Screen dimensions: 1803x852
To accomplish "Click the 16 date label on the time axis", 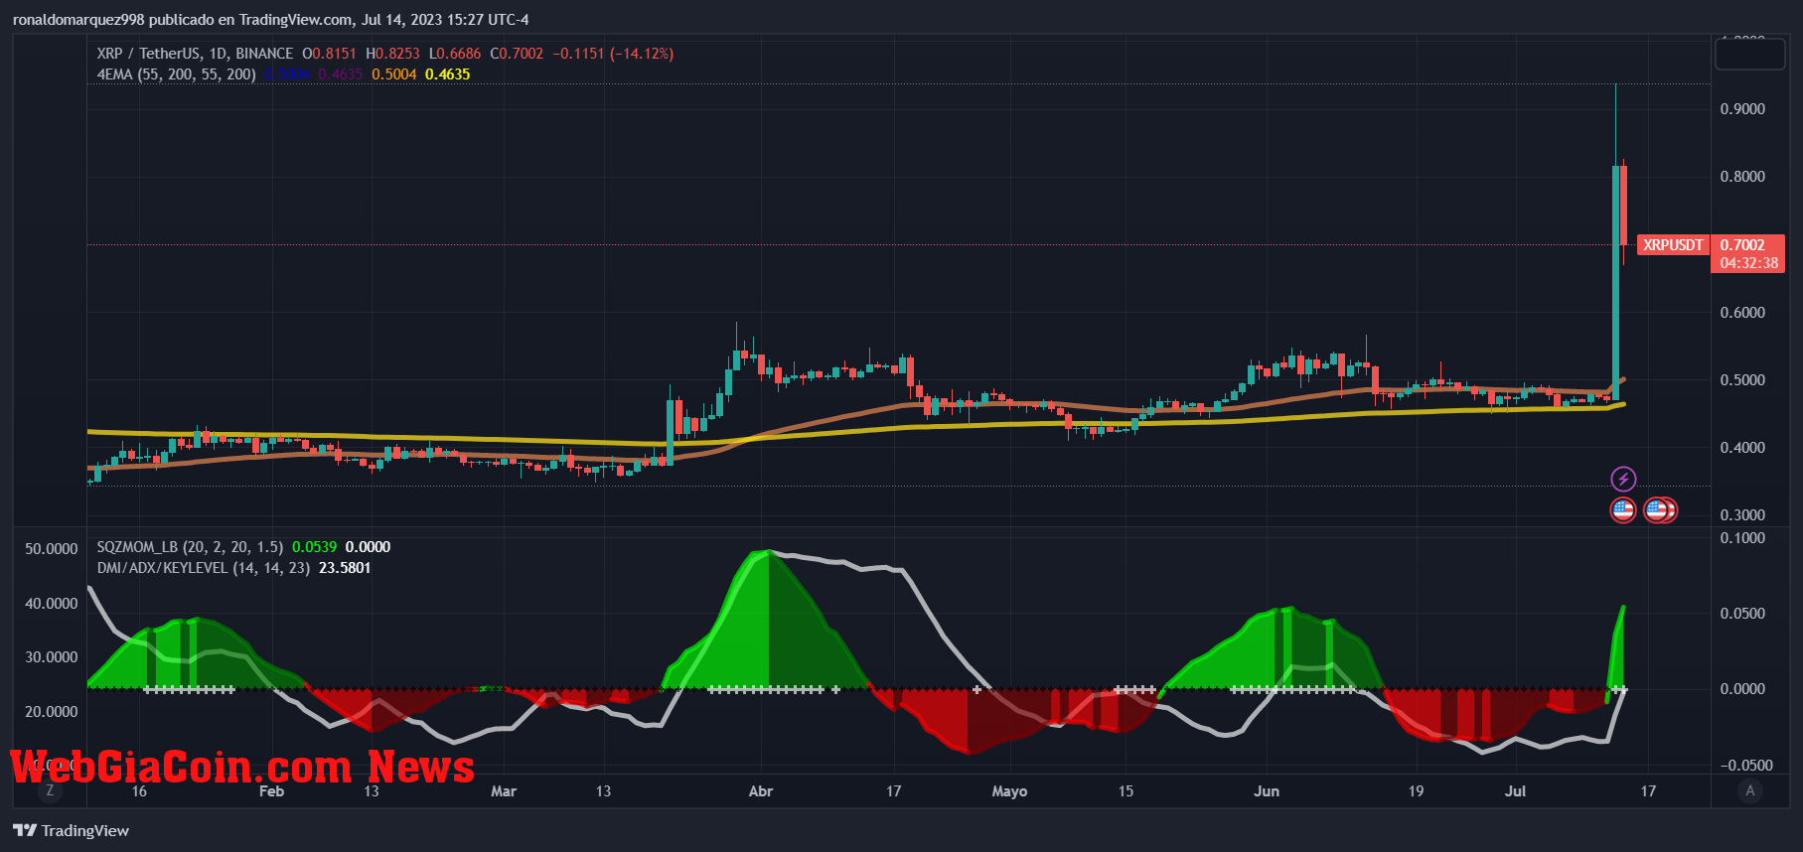I will [139, 791].
